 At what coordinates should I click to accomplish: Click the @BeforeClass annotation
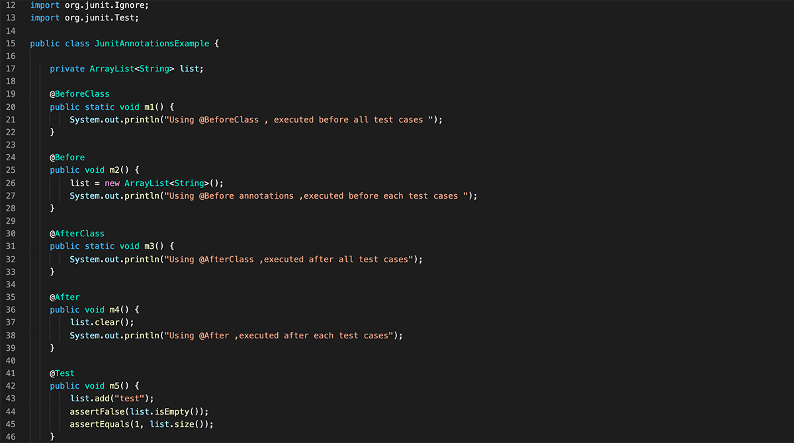pos(79,94)
